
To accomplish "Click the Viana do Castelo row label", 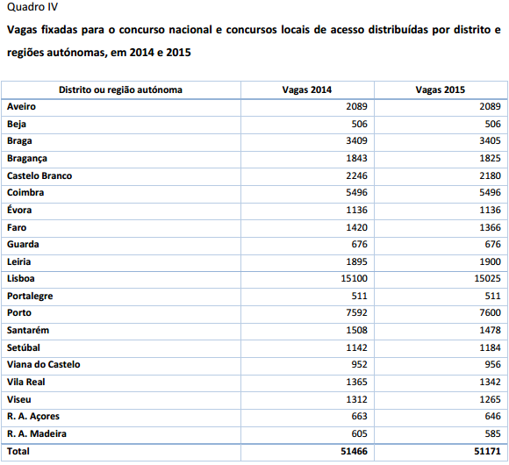I will tap(44, 364).
